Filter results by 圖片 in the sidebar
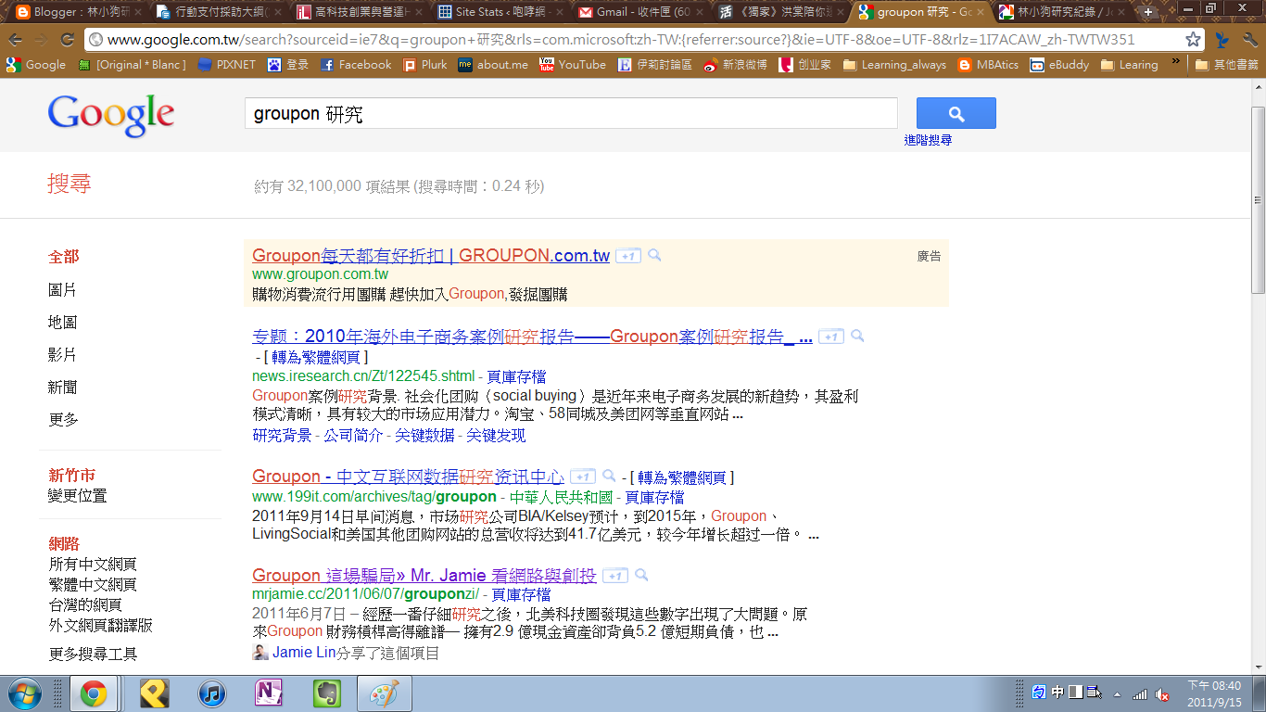 [62, 290]
